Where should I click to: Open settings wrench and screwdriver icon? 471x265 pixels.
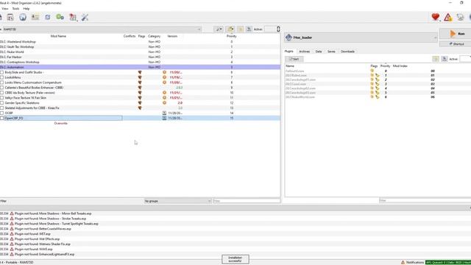coord(85,17)
